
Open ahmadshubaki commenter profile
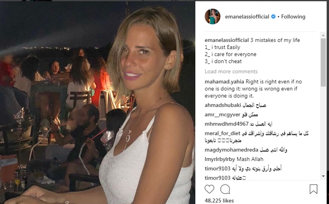pyautogui.click(x=223, y=105)
